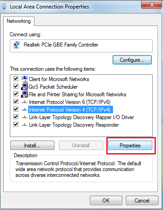
Task: Confirm the dialog with OK
Action: [x=106, y=201]
